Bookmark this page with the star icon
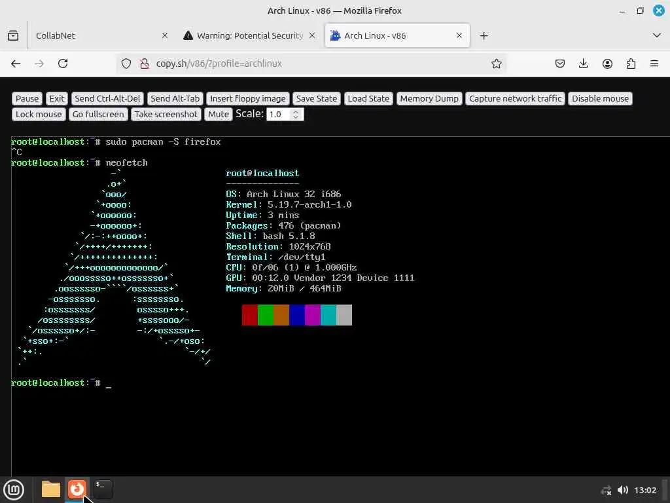 pos(496,64)
